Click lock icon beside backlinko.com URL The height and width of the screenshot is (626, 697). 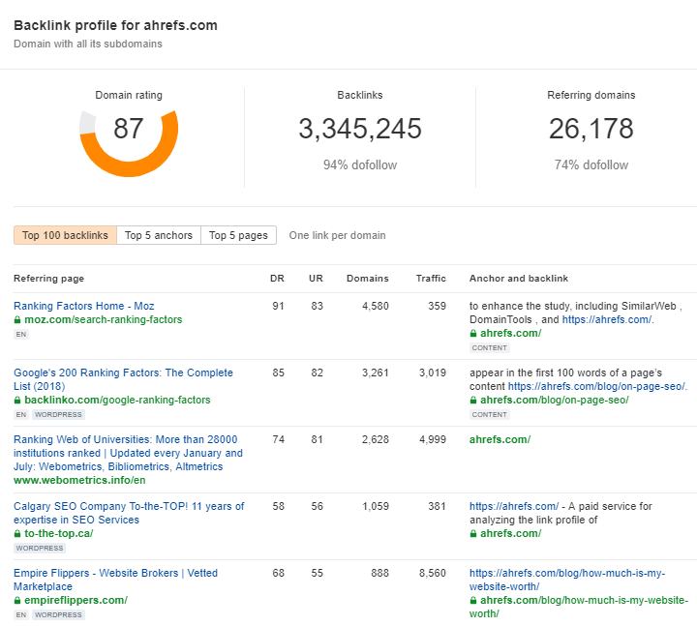[x=17, y=400]
